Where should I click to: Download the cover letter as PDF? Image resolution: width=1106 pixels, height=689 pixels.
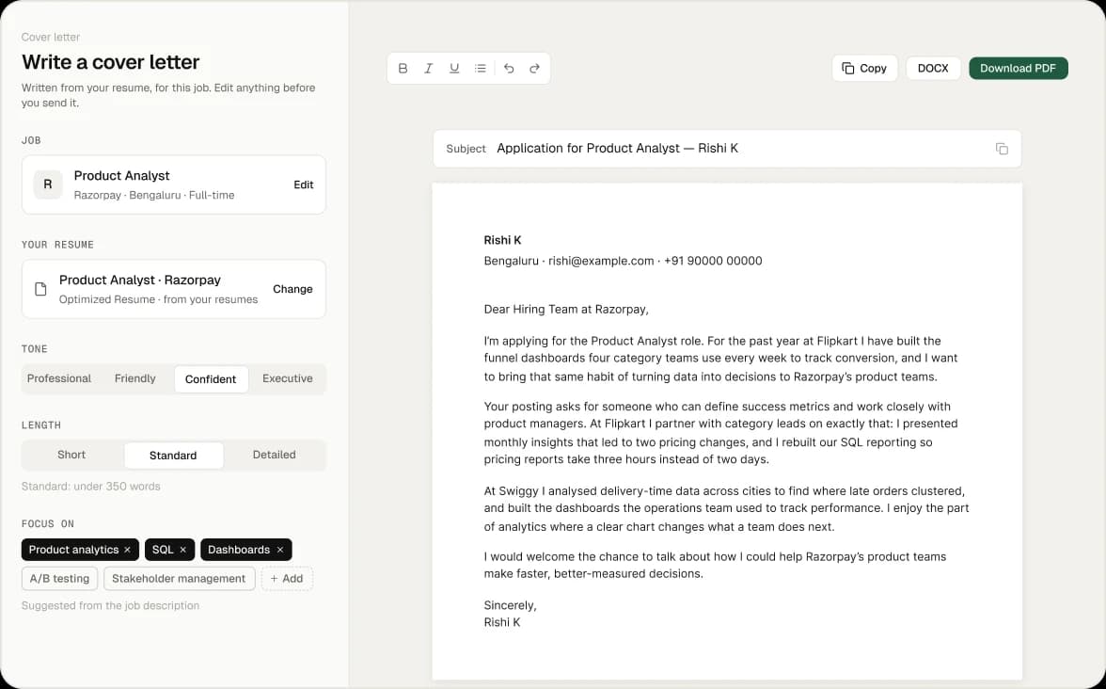click(1018, 69)
